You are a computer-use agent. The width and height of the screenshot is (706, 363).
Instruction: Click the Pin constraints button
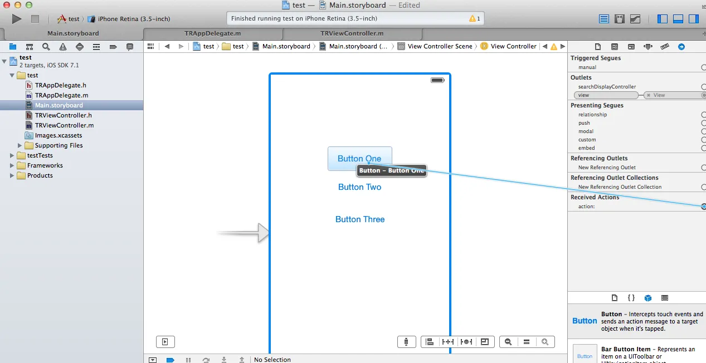point(448,342)
